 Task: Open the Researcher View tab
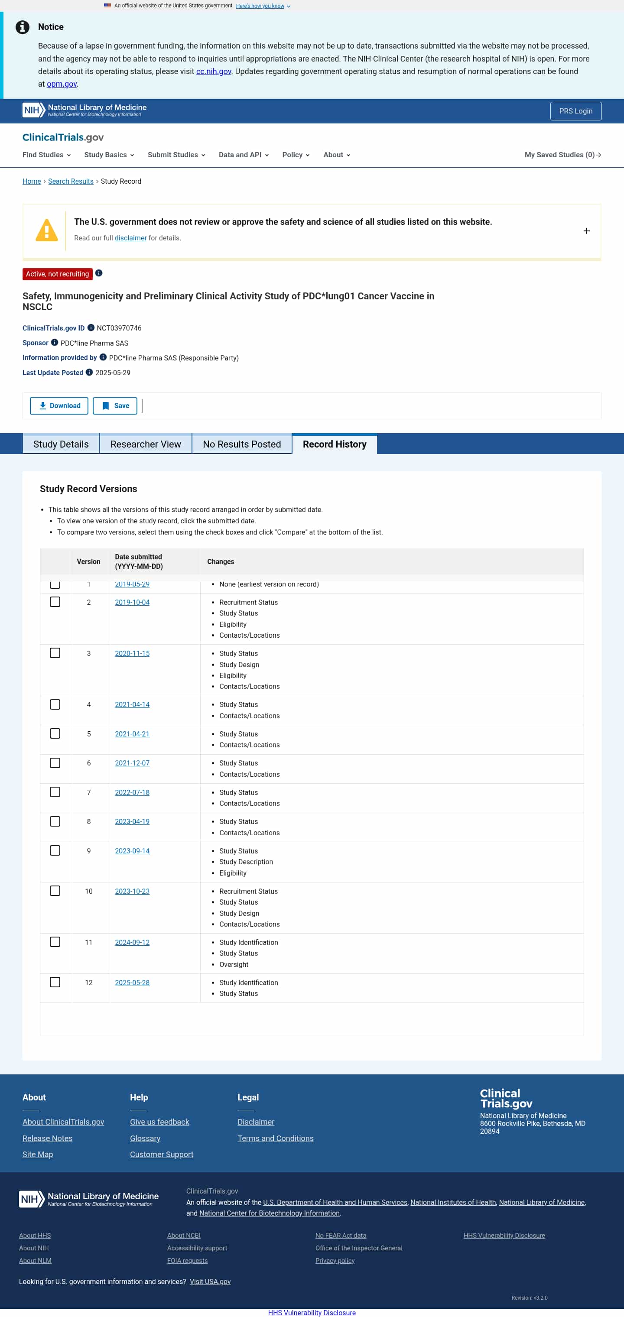click(x=145, y=444)
